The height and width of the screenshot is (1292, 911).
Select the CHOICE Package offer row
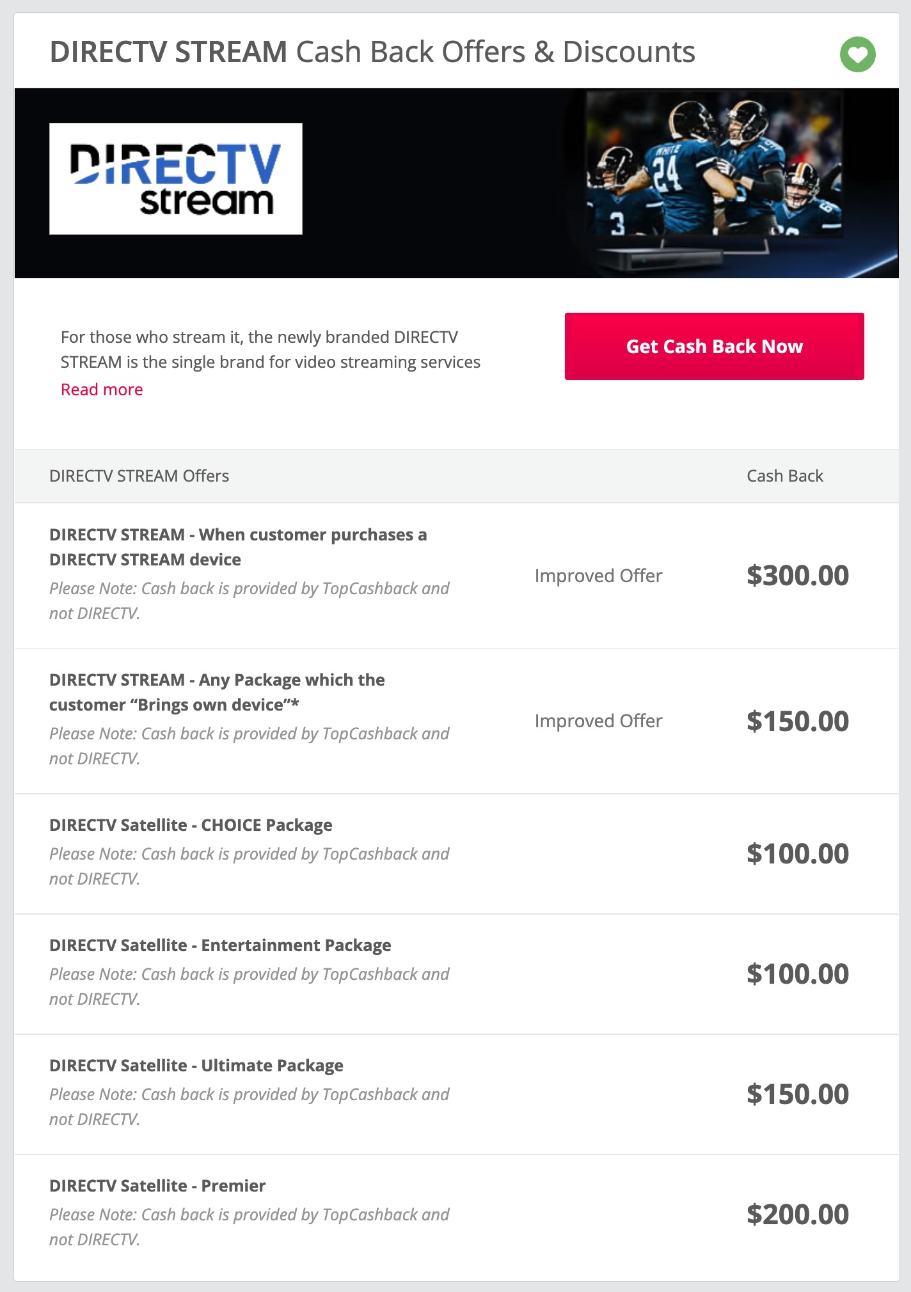(x=191, y=825)
